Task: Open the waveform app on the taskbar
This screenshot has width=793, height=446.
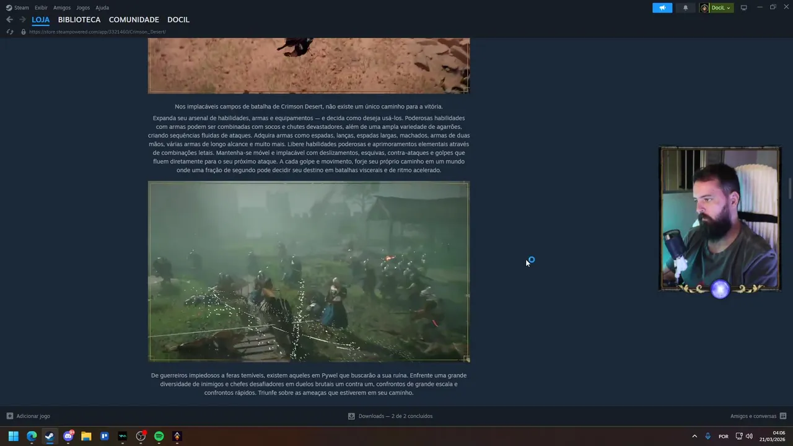Action: tap(122, 436)
